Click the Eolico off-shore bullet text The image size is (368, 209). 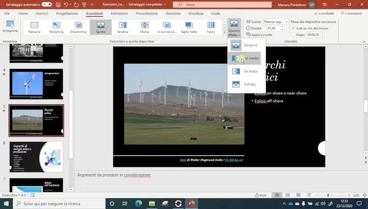pyautogui.click(x=268, y=101)
